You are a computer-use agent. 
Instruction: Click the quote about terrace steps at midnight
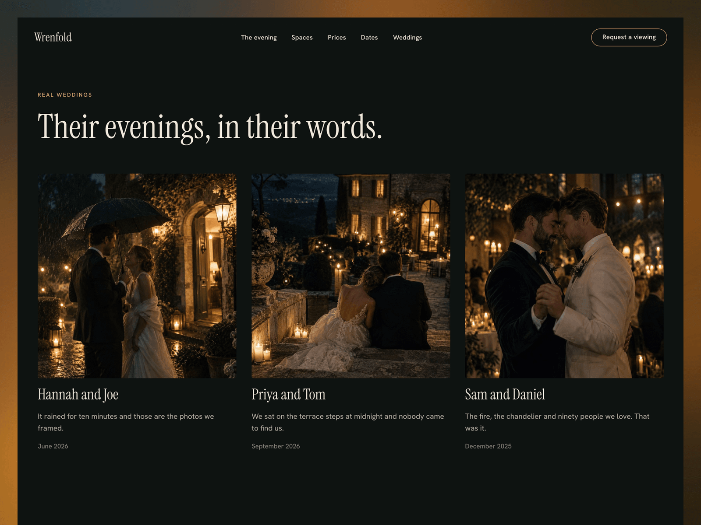point(348,422)
